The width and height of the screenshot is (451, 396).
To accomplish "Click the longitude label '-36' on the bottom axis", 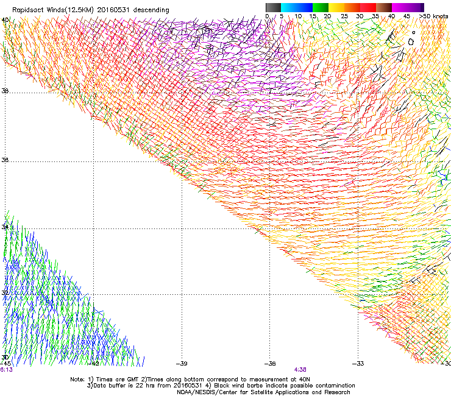I will point(270,364).
